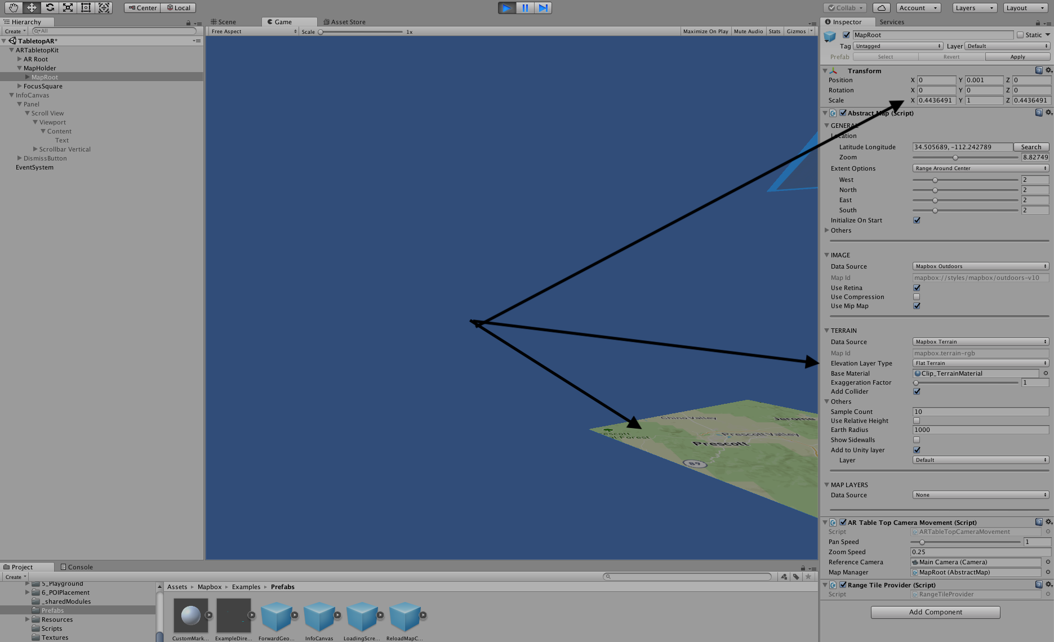Select the Rotate tool

pos(50,7)
